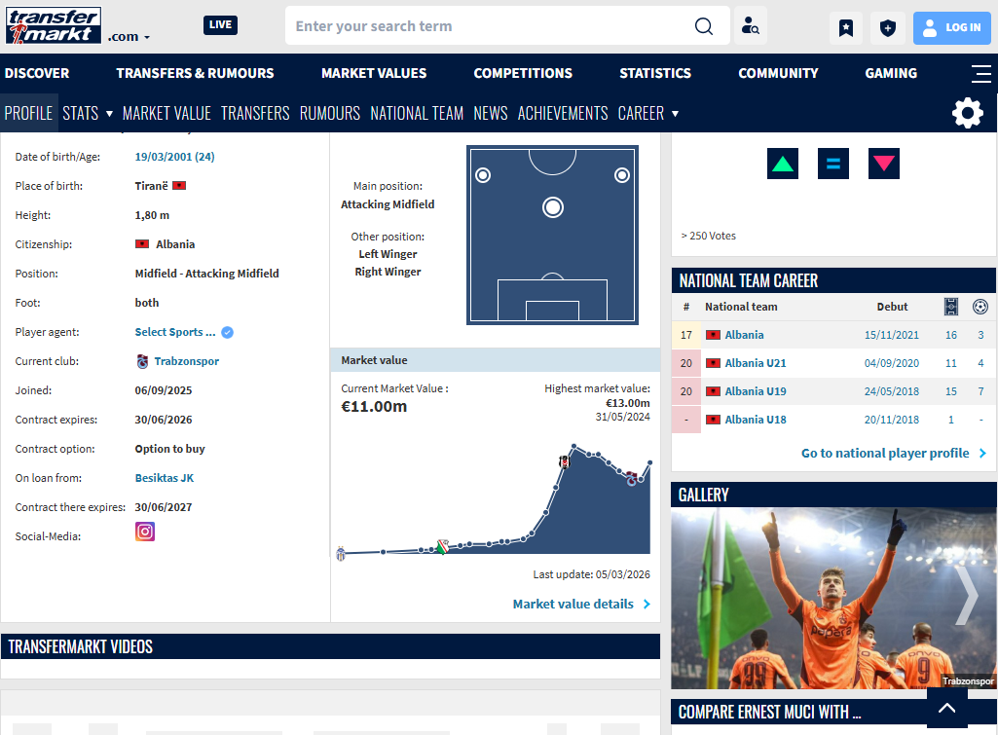Click the Log In button
The width and height of the screenshot is (998, 735).
pos(951,28)
